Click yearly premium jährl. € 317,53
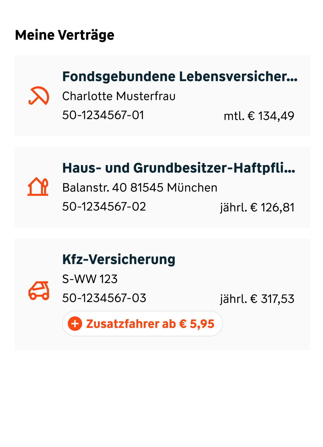Viewport: 323px width, 447px height. pyautogui.click(x=257, y=299)
